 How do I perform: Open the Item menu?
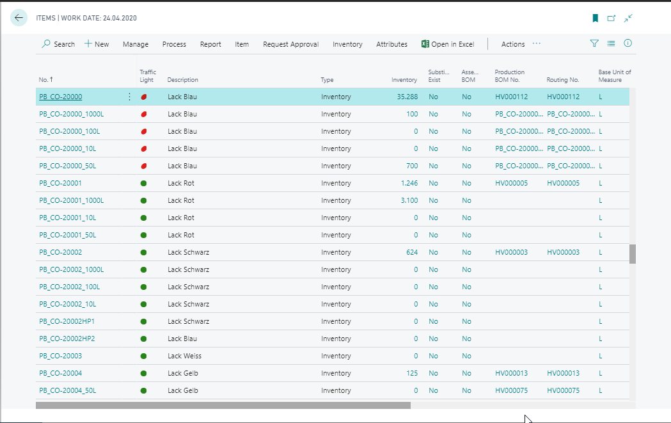click(242, 44)
